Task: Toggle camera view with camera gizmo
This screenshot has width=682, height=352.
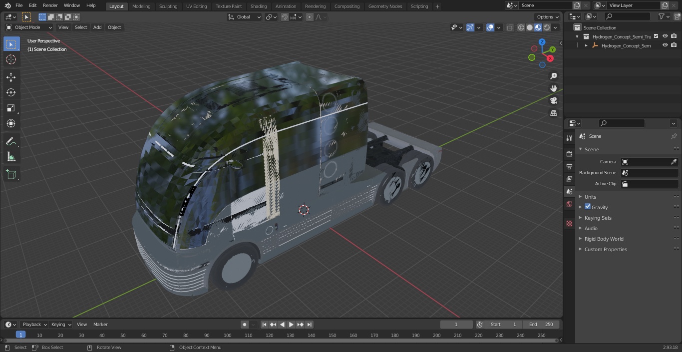Action: pyautogui.click(x=553, y=101)
